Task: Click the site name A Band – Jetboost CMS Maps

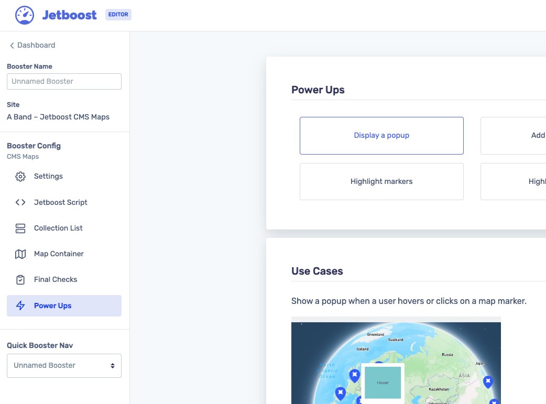Action: point(58,117)
